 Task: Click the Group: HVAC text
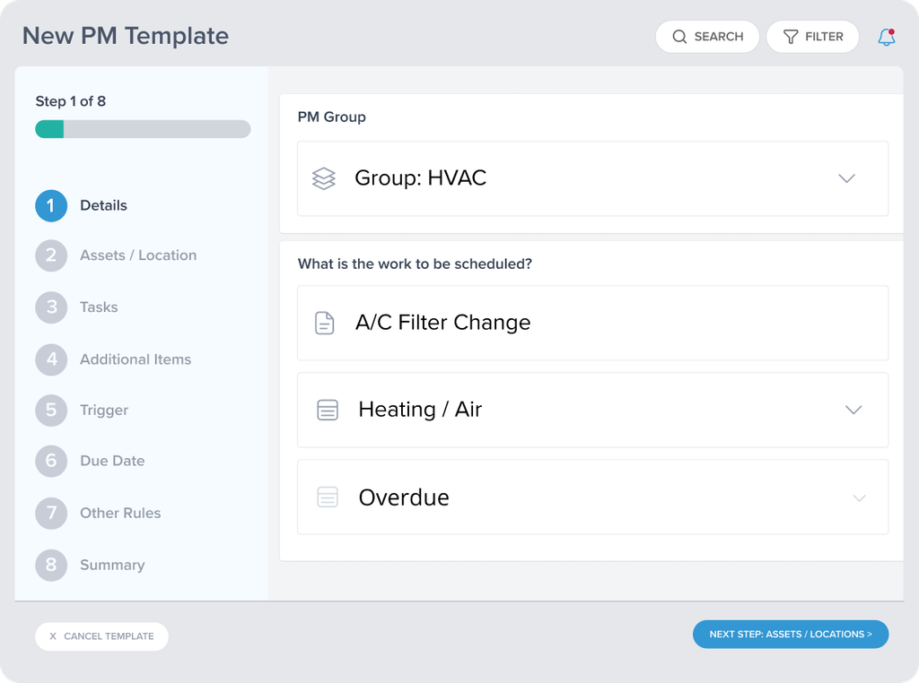pos(421,177)
